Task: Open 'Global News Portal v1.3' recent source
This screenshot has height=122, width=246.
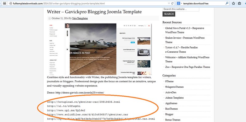Action: coord(185,30)
